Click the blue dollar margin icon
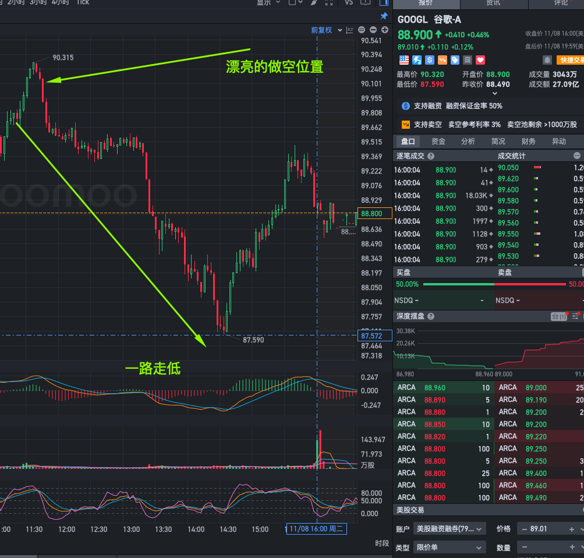The height and width of the screenshot is (558, 584). [430, 60]
